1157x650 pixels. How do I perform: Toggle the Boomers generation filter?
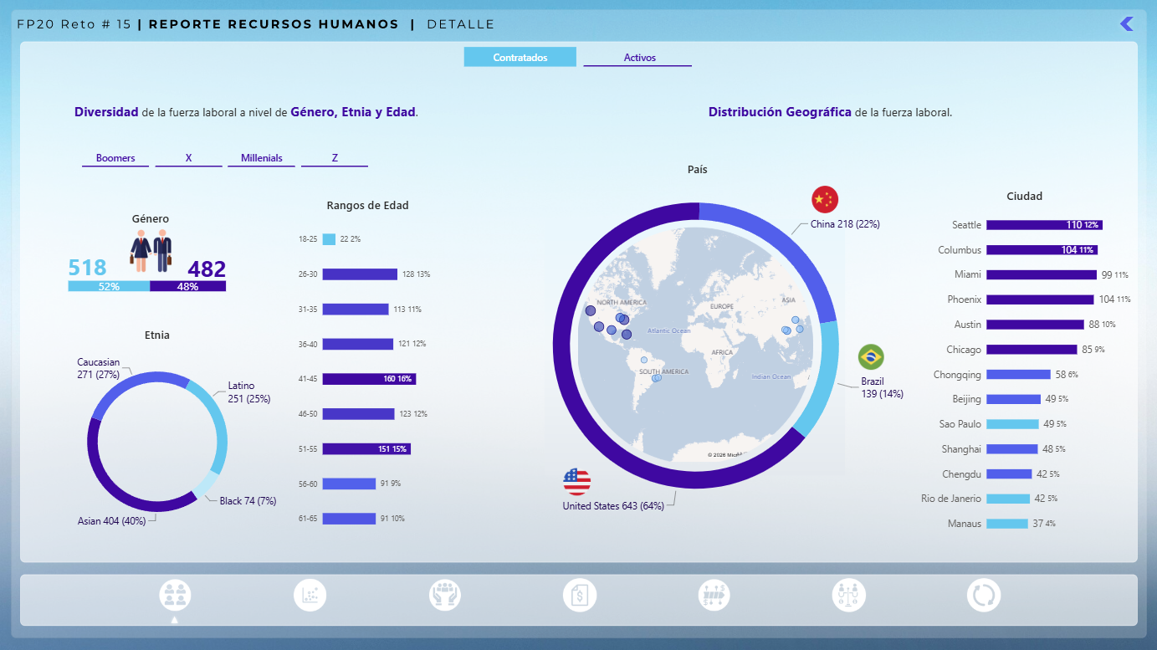pyautogui.click(x=115, y=158)
